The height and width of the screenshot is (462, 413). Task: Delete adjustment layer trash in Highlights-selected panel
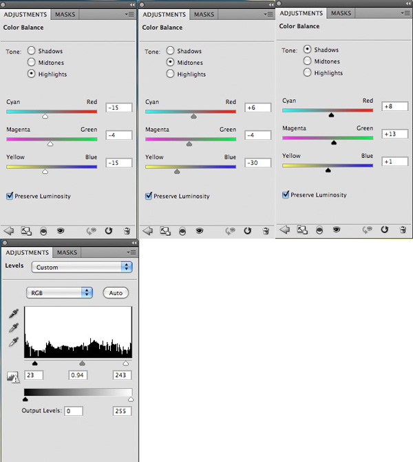[x=127, y=231]
